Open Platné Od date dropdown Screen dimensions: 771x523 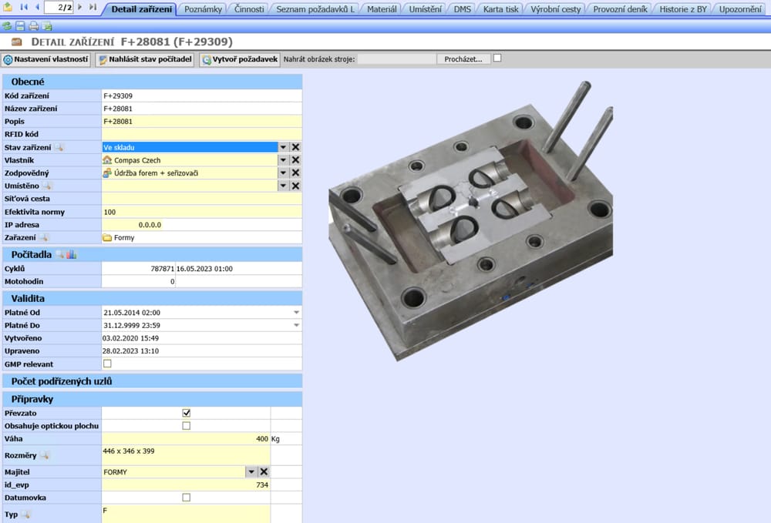click(x=297, y=312)
